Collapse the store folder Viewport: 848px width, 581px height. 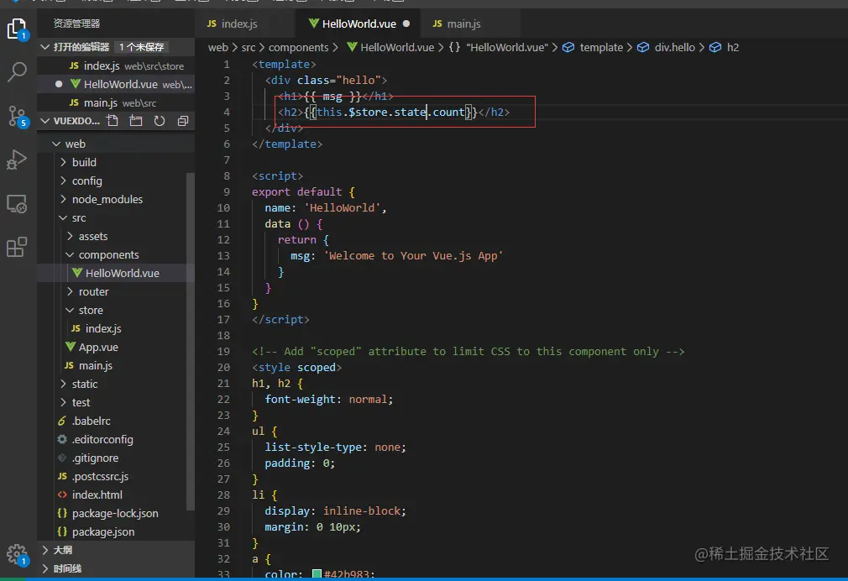[x=70, y=310]
